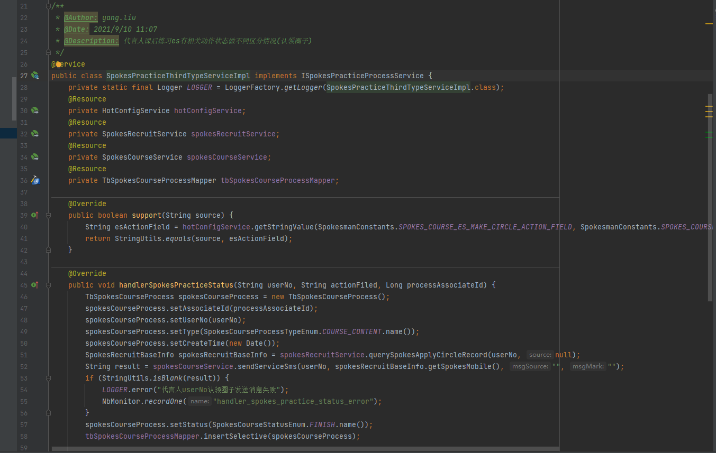Image resolution: width=716 pixels, height=453 pixels.
Task: Click SpokesRecruitService type on line 32
Action: click(144, 134)
